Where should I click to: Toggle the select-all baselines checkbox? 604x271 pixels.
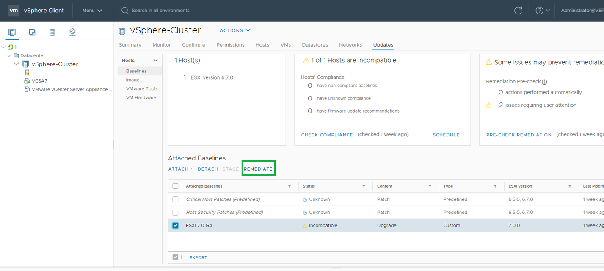(175, 186)
